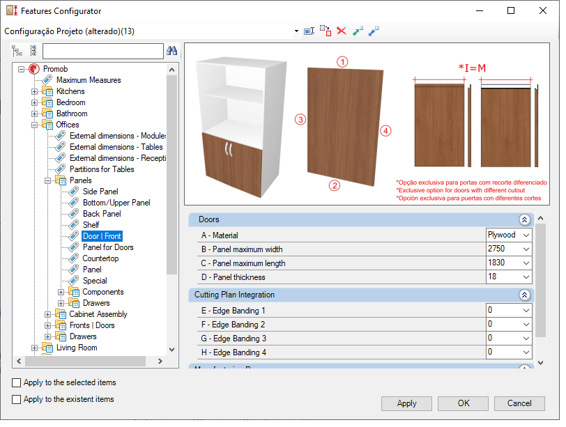Open the Panel thickness dropdown
Viewport: 566px width, 427px height.
pyautogui.click(x=526, y=277)
